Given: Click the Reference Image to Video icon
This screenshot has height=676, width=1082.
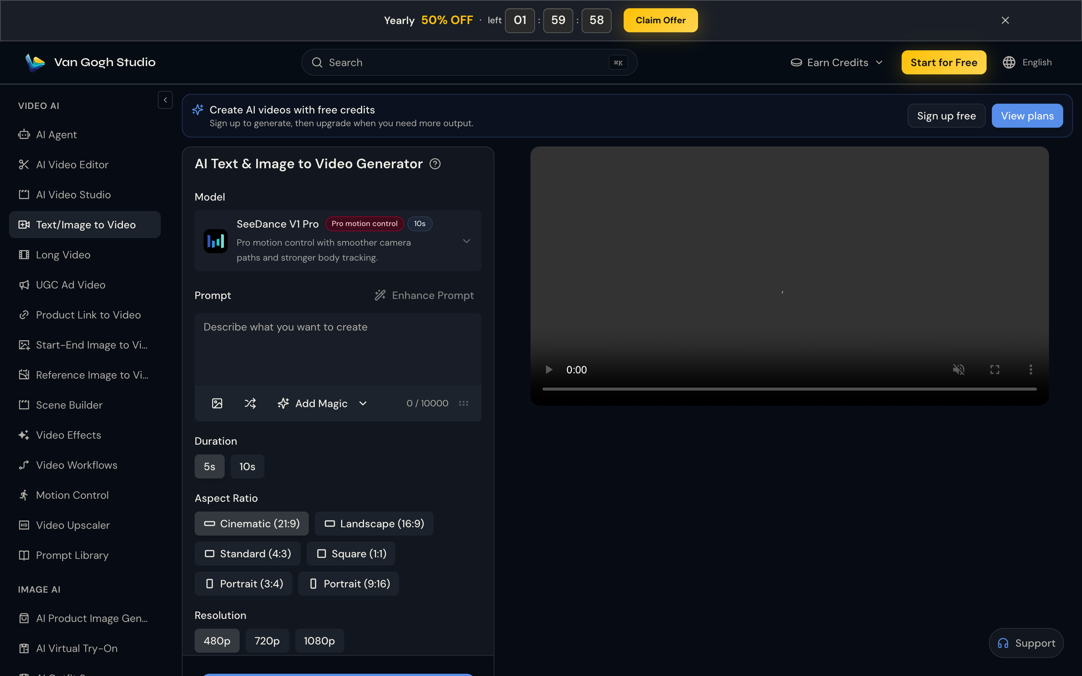Looking at the screenshot, I should [x=24, y=375].
